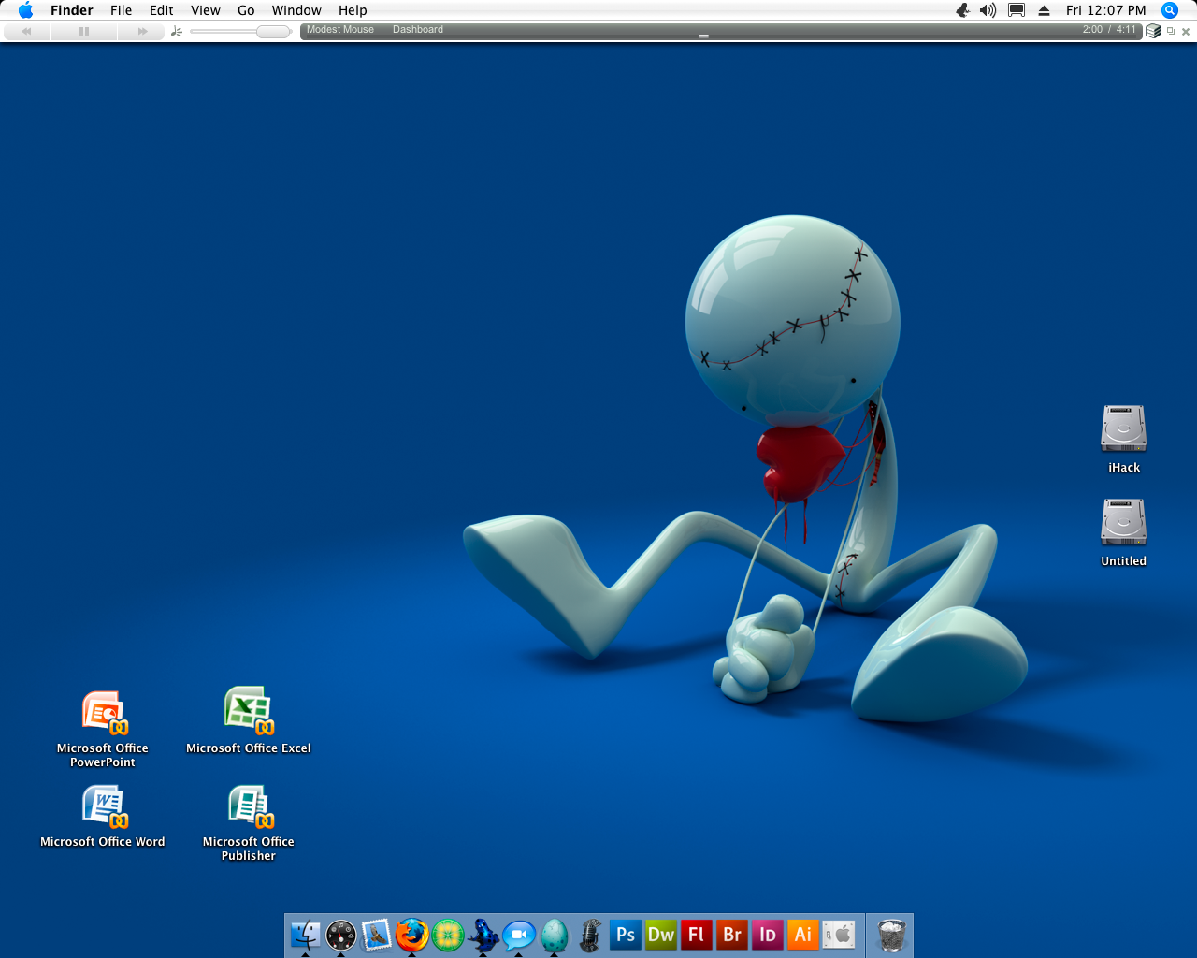Open the Help menu
The height and width of the screenshot is (958, 1197).
(x=353, y=10)
